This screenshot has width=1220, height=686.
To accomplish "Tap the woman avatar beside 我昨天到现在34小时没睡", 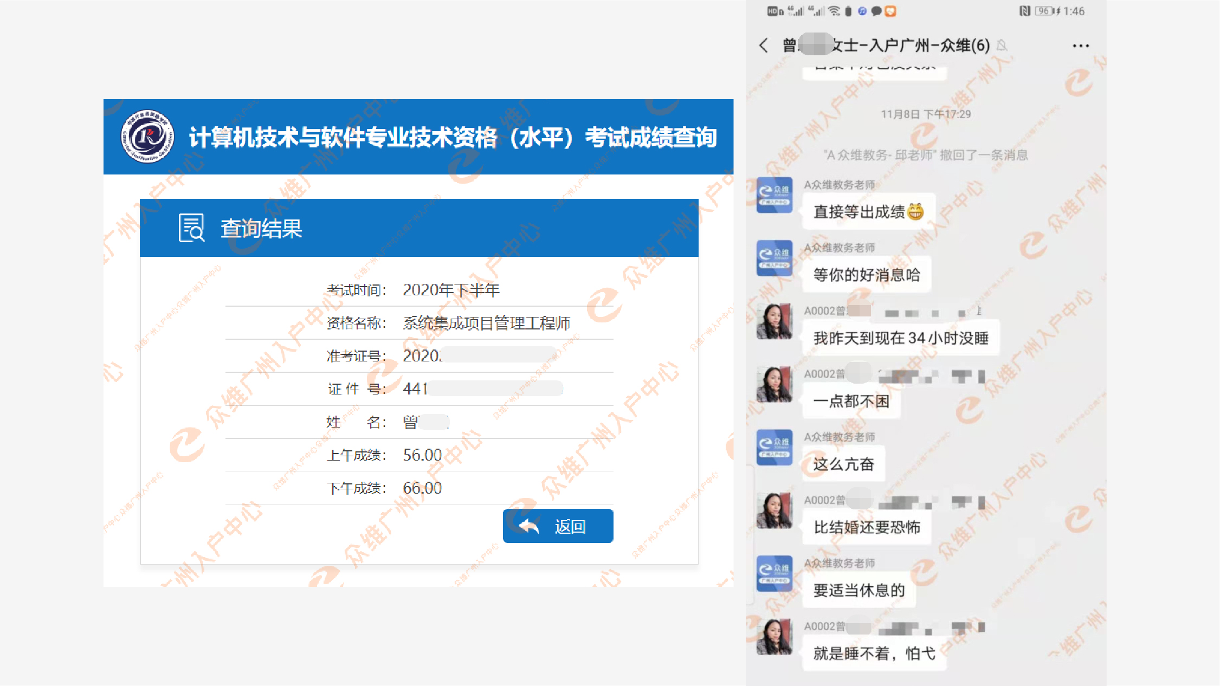I will pyautogui.click(x=774, y=321).
